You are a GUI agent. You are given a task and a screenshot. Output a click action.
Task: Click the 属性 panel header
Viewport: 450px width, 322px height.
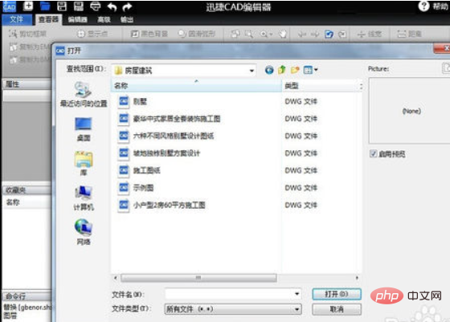click(27, 84)
